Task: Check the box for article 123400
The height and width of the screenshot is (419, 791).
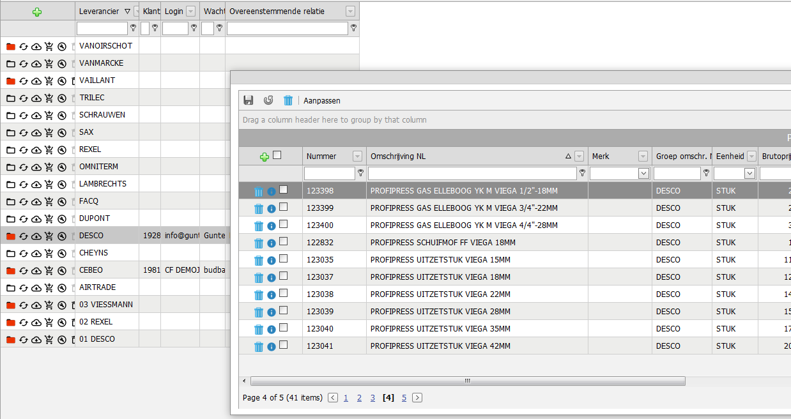Action: click(284, 224)
